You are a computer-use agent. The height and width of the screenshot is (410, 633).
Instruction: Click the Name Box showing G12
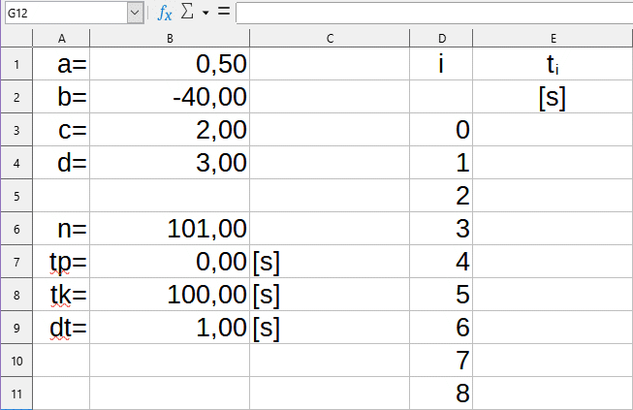(64, 13)
